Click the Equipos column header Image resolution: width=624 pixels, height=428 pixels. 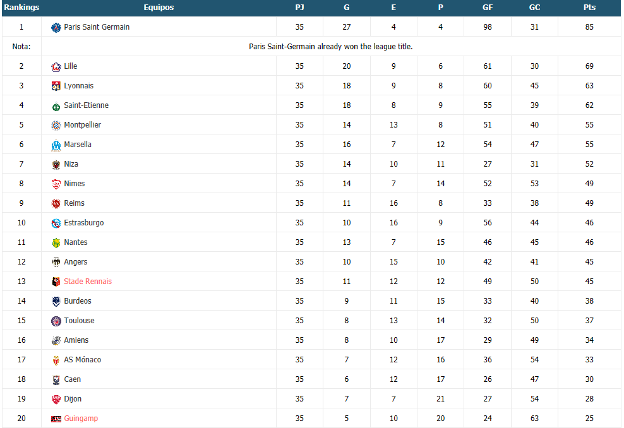[x=159, y=8]
